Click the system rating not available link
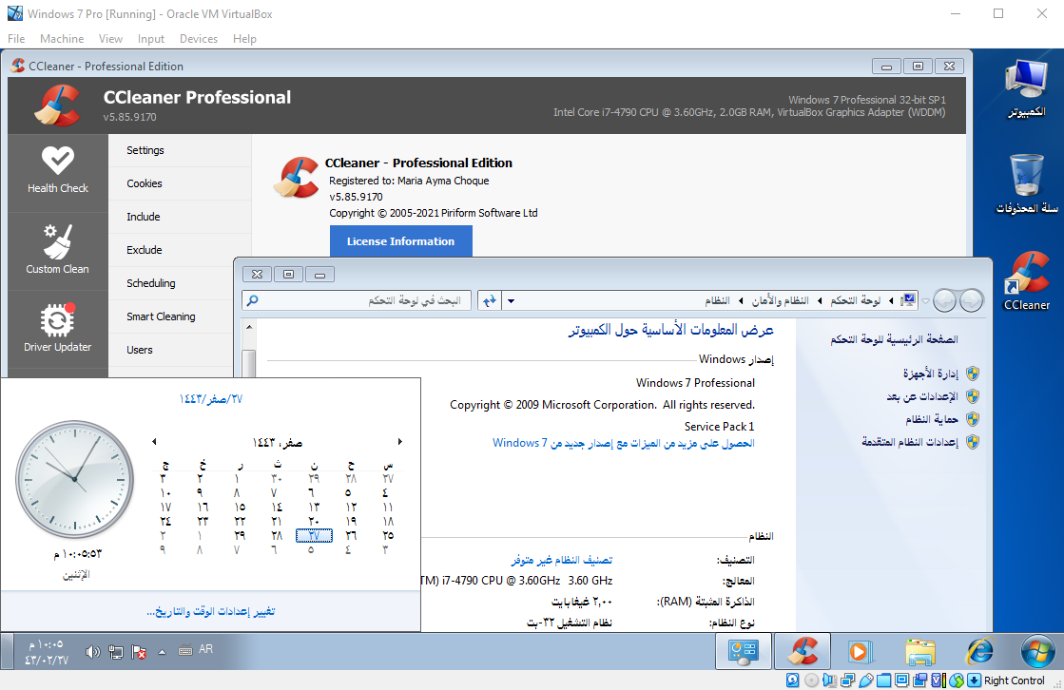The image size is (1064, 690). (562, 560)
